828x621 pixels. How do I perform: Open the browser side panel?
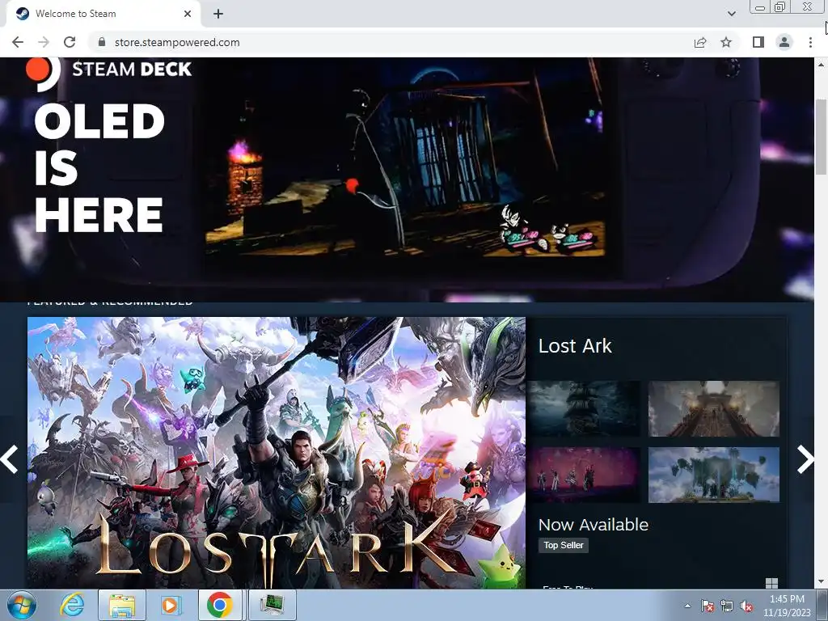click(758, 42)
